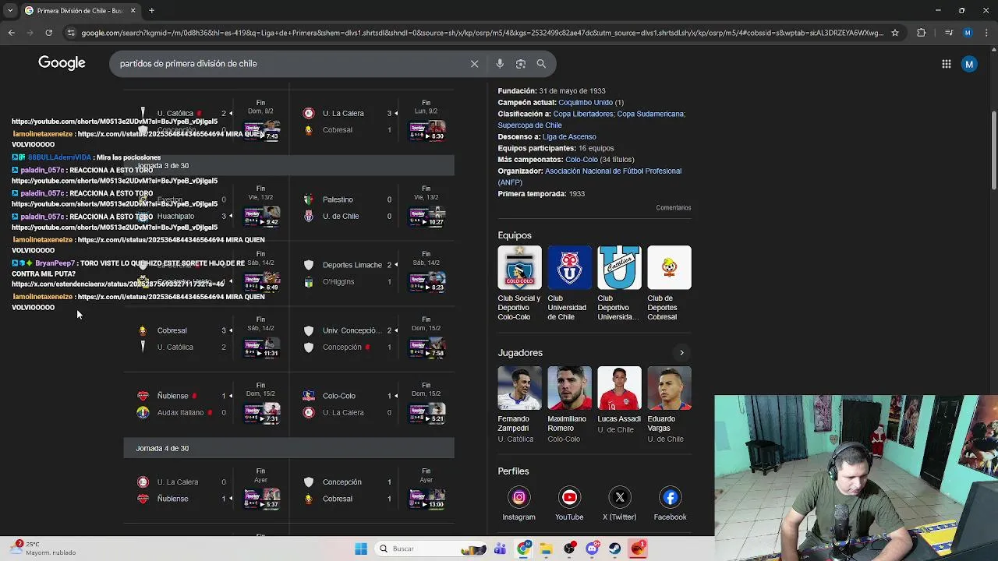Open Eduardo Vargas player card
998x561 pixels.
click(669, 405)
